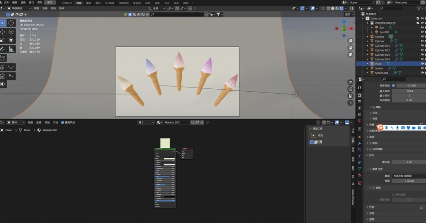Click the X axis on navigation gizmo
Screen dimensions: 426x223
tap(351, 28)
